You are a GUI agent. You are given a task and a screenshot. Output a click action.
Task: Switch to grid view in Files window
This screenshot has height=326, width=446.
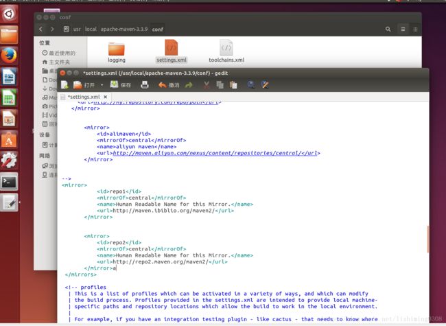coord(415,29)
